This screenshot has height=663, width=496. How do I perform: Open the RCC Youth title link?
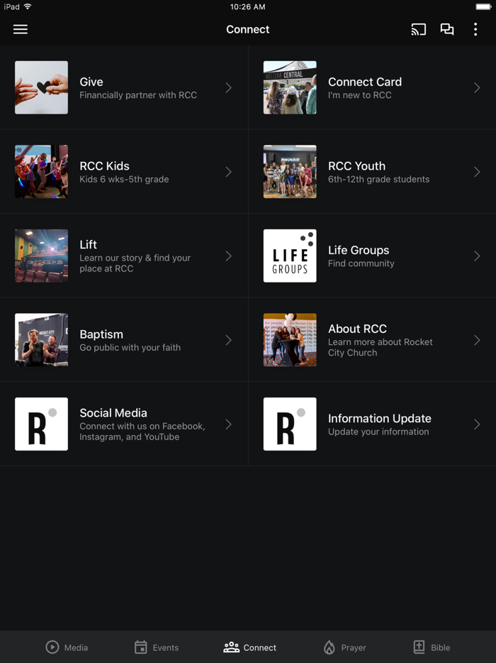click(356, 166)
